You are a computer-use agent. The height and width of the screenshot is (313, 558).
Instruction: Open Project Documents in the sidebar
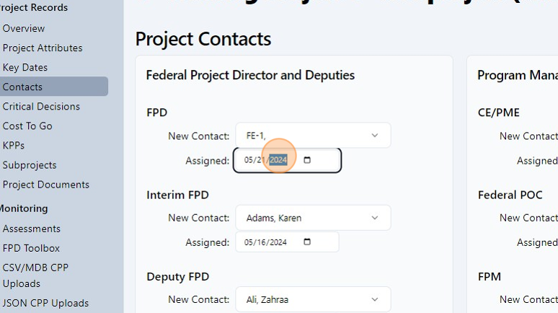46,185
